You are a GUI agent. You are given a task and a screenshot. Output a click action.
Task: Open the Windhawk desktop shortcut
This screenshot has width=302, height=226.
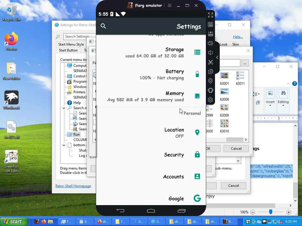tap(12, 100)
